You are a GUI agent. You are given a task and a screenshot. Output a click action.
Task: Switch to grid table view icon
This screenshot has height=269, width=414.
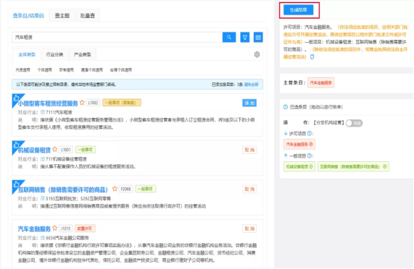coord(258,38)
